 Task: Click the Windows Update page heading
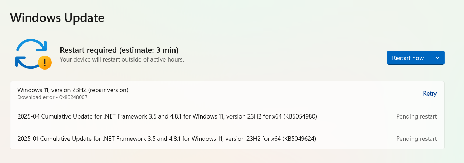[x=57, y=17]
